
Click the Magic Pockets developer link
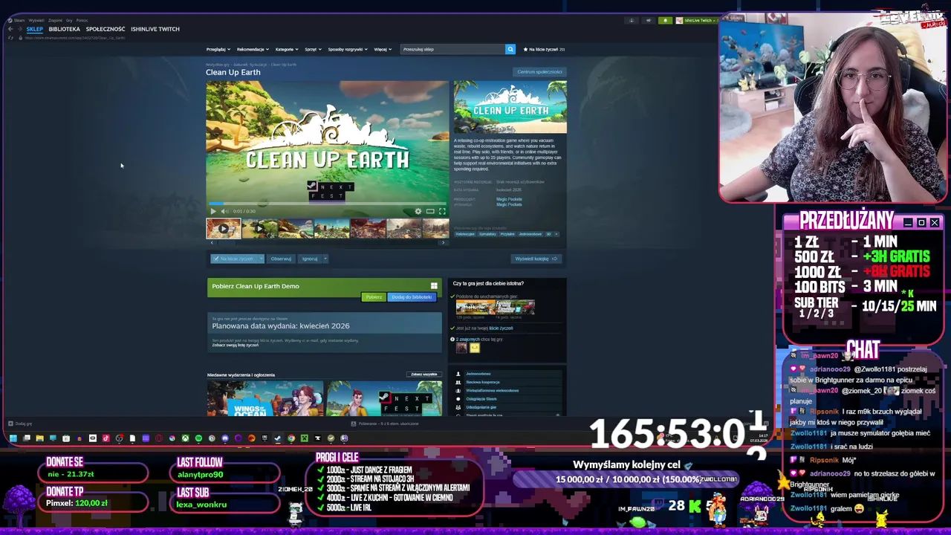509,199
